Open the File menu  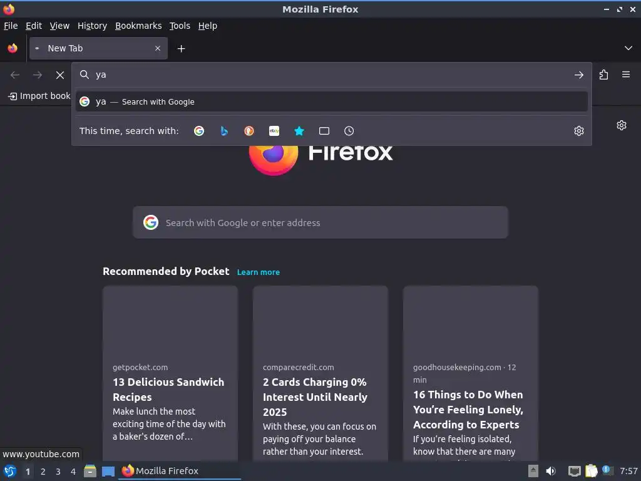pos(11,26)
